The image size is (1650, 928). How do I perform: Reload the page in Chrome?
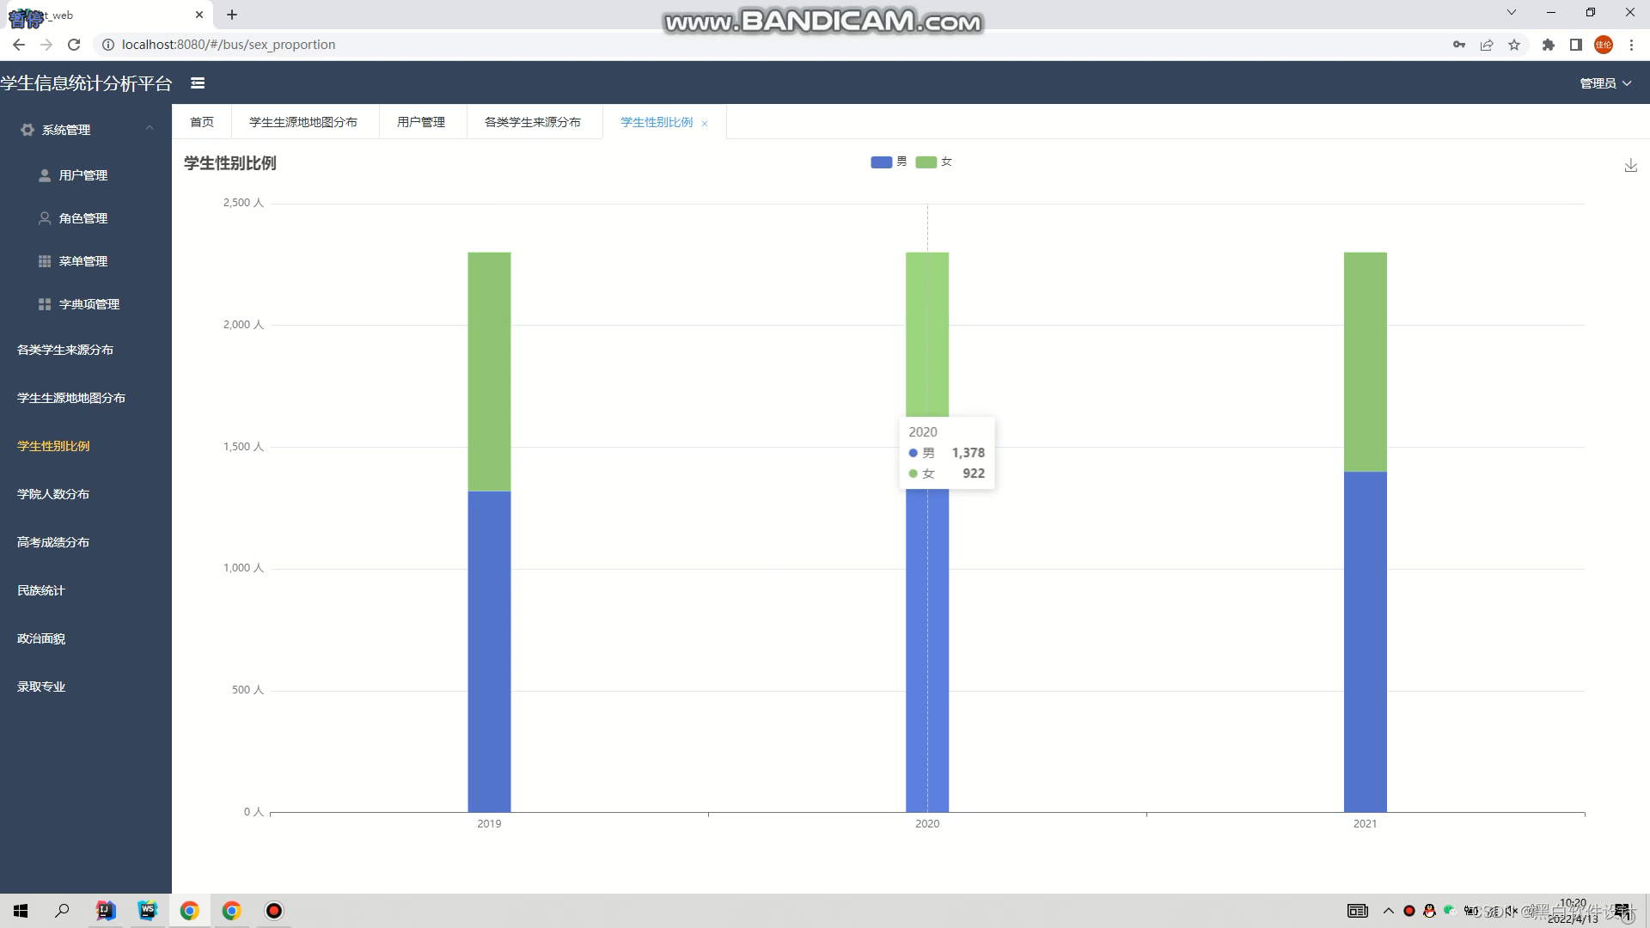pos(74,45)
